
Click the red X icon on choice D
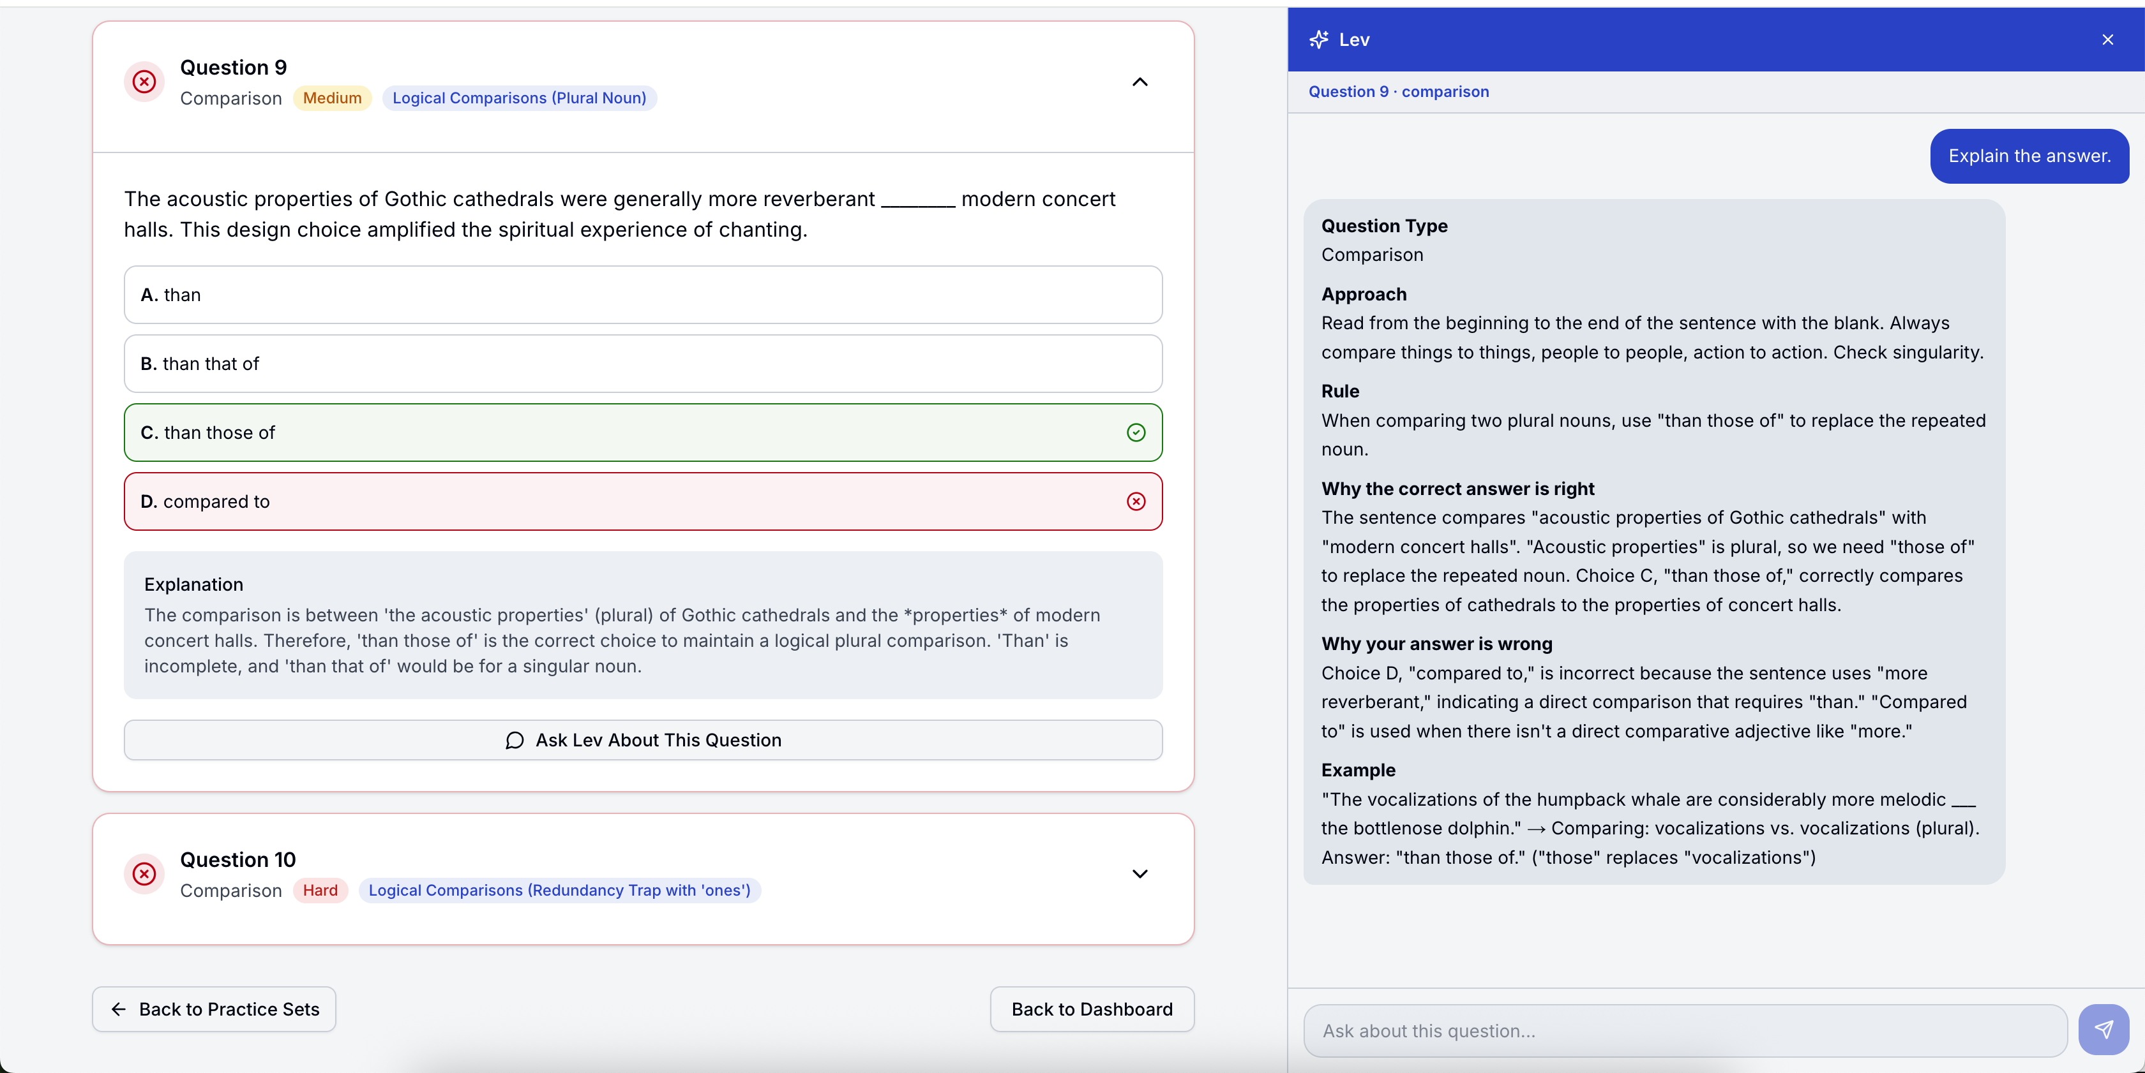pyautogui.click(x=1135, y=501)
